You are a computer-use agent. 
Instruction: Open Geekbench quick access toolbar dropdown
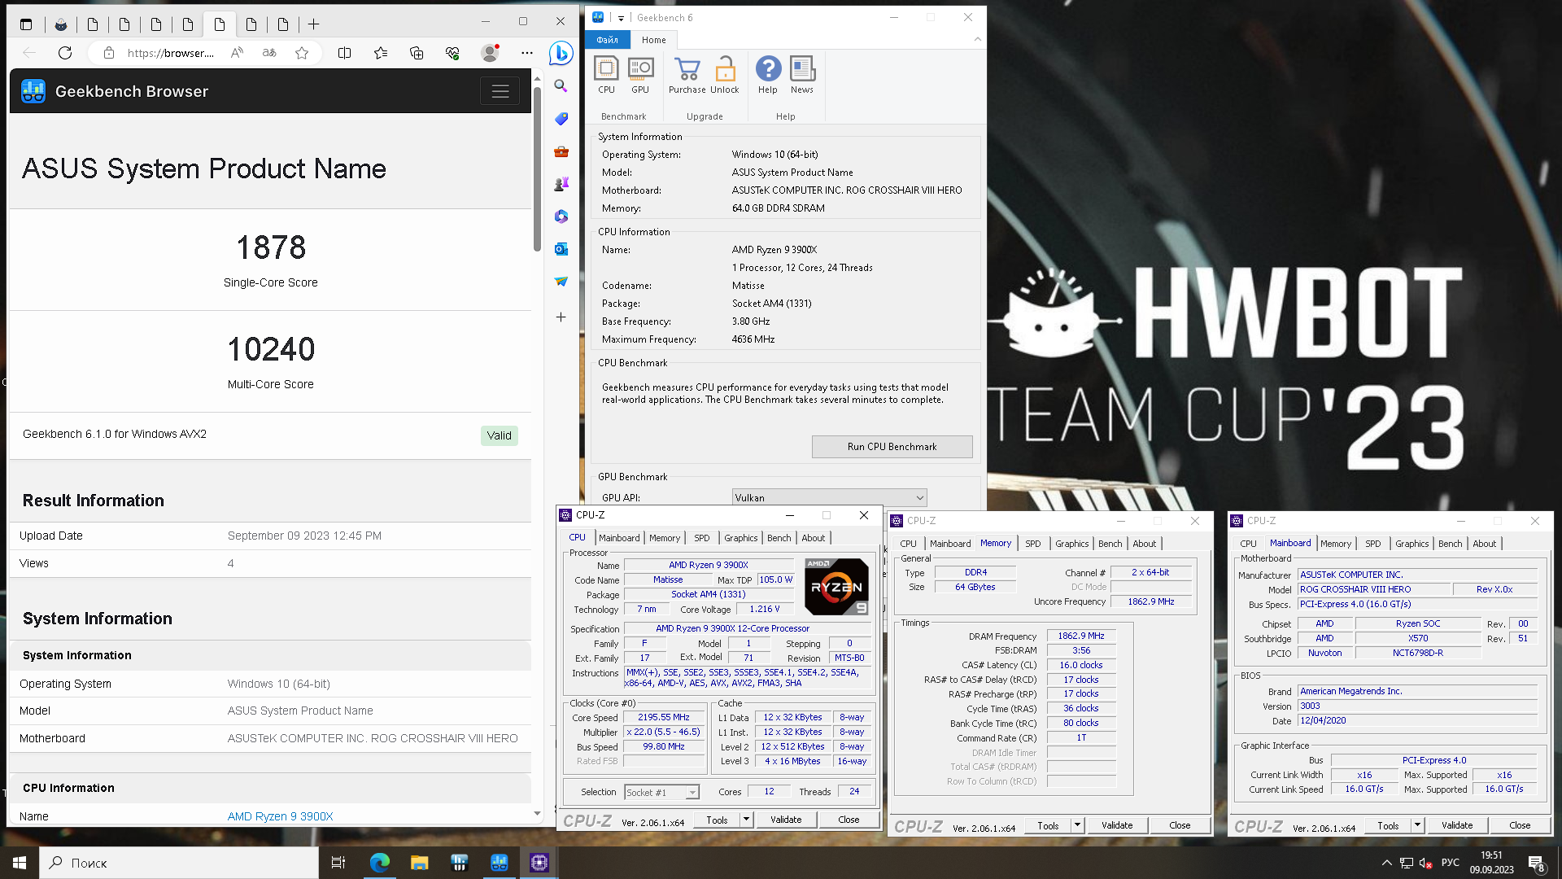621,18
